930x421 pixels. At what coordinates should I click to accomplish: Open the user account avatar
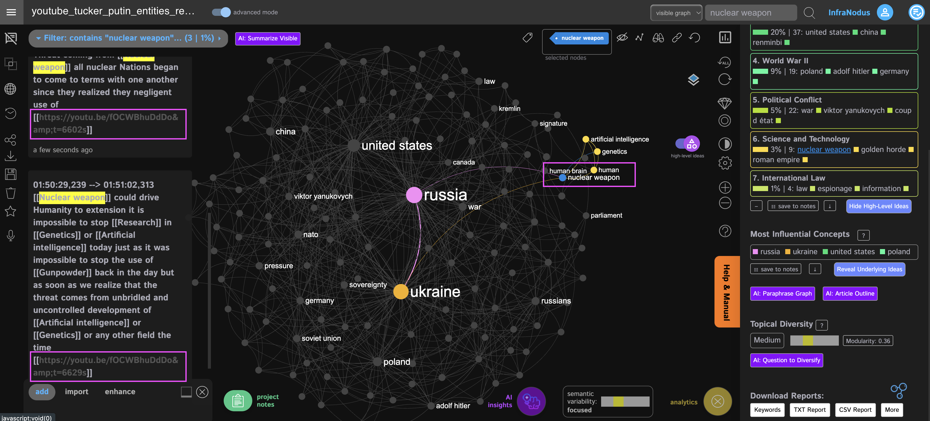(x=885, y=12)
